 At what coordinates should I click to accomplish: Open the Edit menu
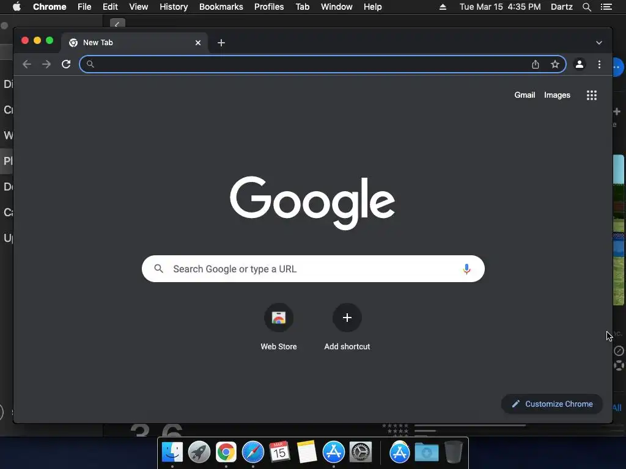tap(110, 7)
